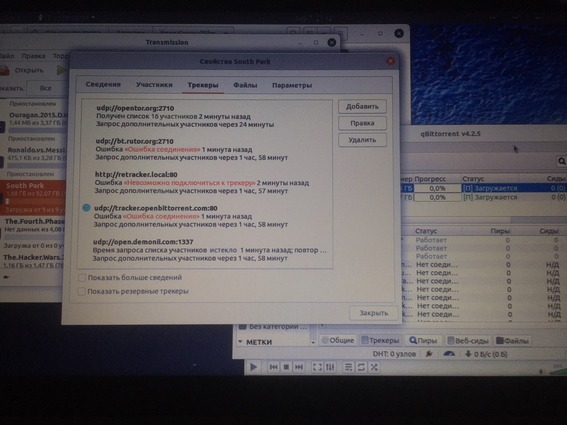Viewport: 567px width, 425px height.
Task: Click download speed 0 Б/с indicator
Action: (486, 354)
